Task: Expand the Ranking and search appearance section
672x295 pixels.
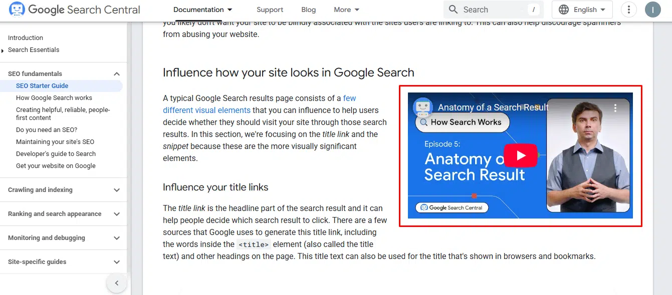Action: 116,214
